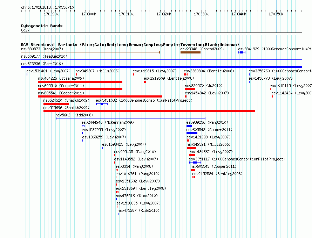
Task: Click esv2318694 (Bentley2008) label
Action: click(x=141, y=188)
